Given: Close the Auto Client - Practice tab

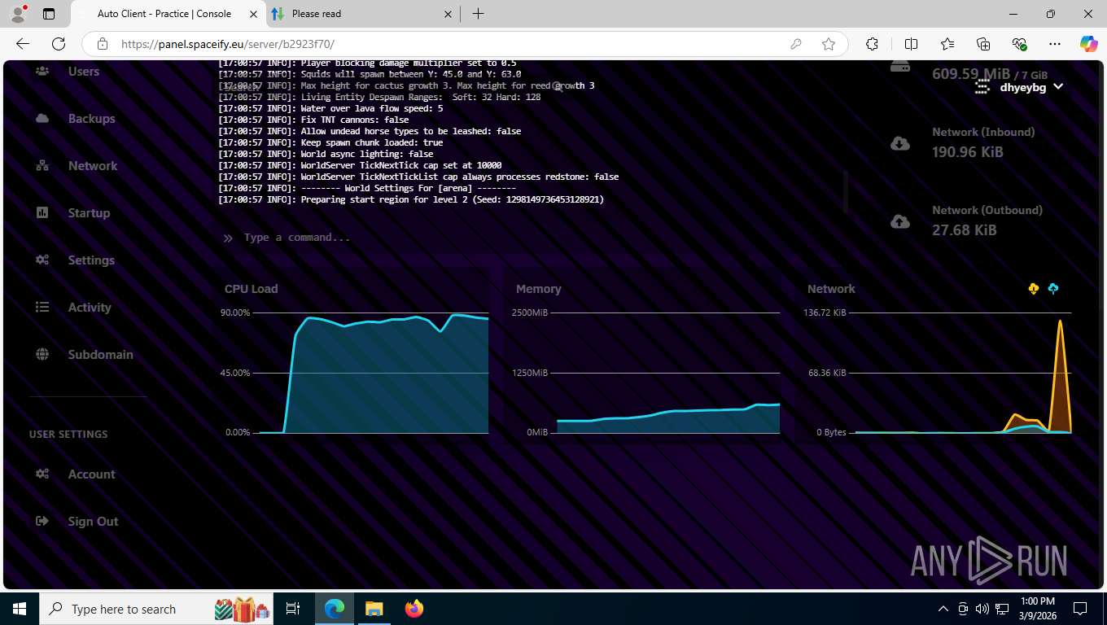Looking at the screenshot, I should [254, 14].
